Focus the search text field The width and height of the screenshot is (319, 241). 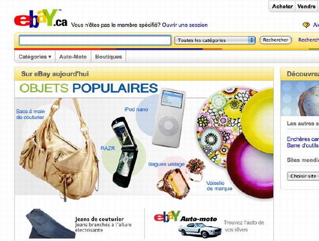(95, 40)
